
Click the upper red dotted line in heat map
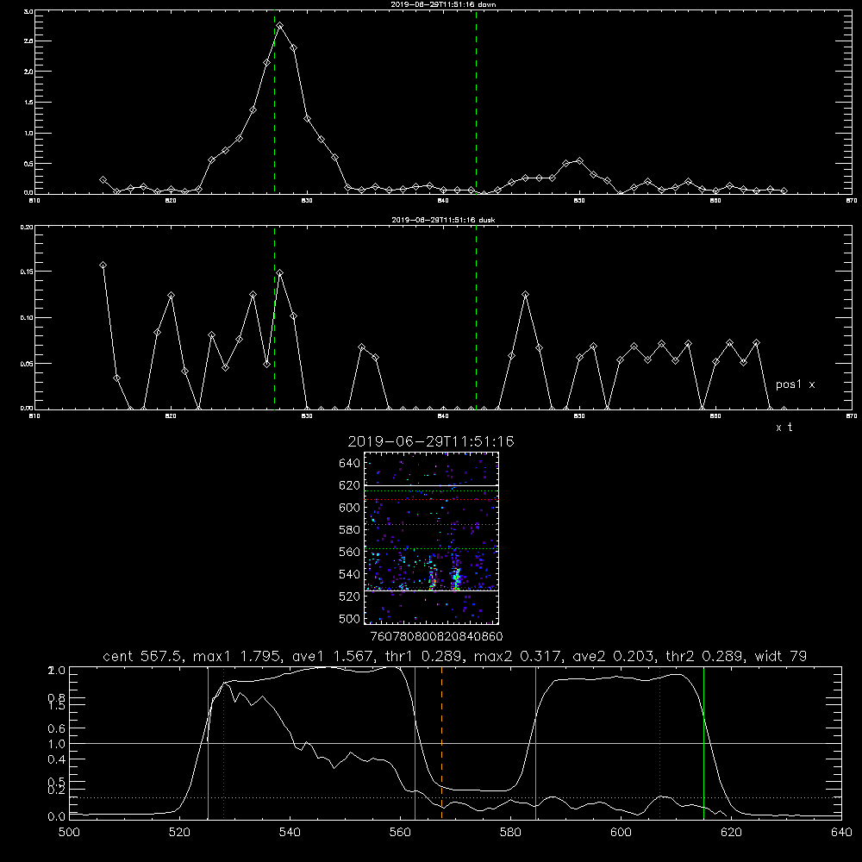431,499
